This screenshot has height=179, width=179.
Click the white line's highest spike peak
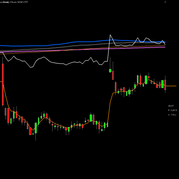pyautogui.click(x=110, y=35)
